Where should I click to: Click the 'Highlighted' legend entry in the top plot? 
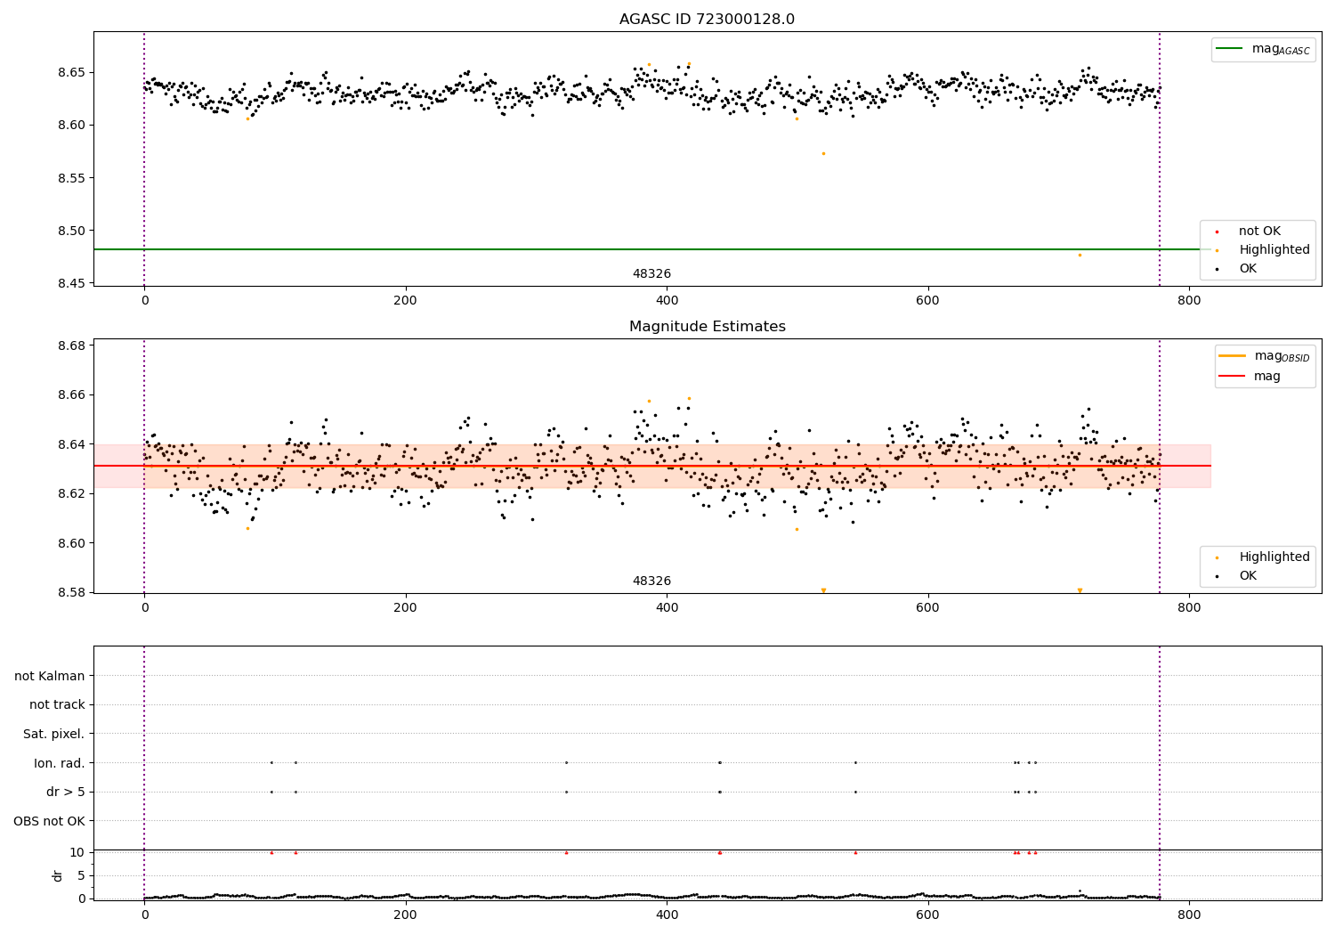click(1274, 250)
